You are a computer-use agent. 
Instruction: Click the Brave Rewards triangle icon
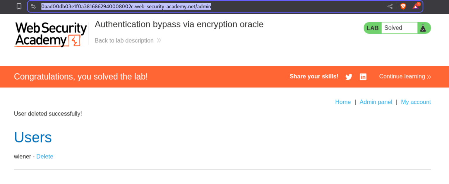coord(416,6)
